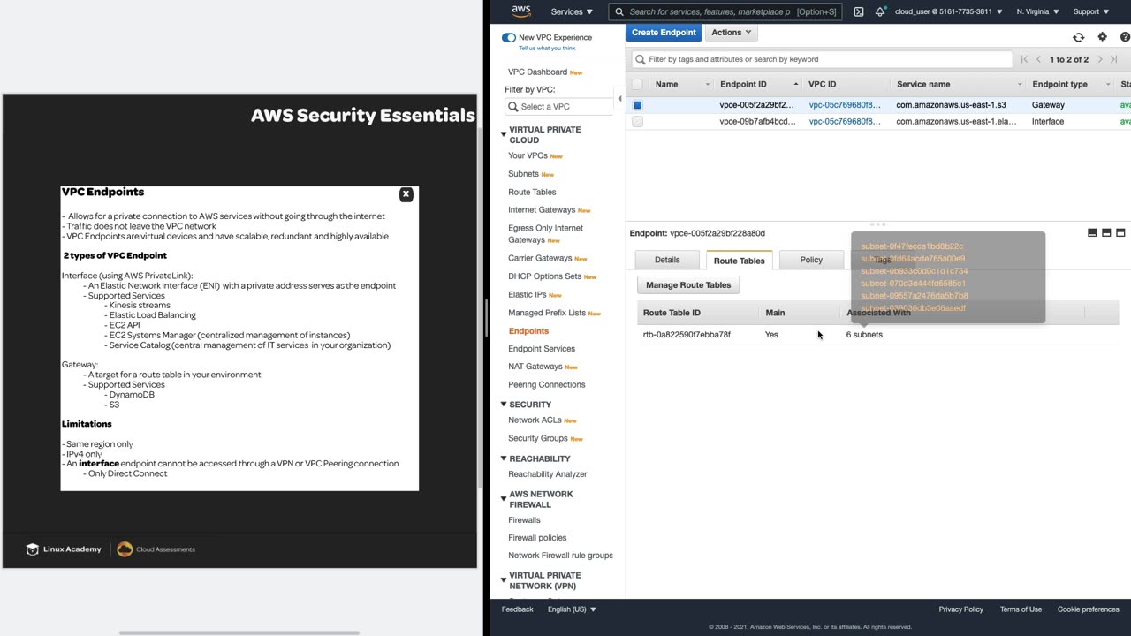Screen dimensions: 1131x636
Task: Minimize the endpoint details pane
Action: click(x=1092, y=233)
